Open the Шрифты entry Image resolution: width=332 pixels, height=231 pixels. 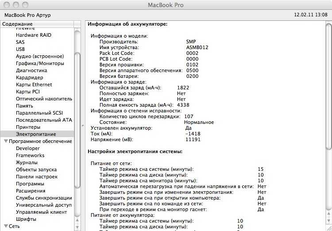[26, 219]
